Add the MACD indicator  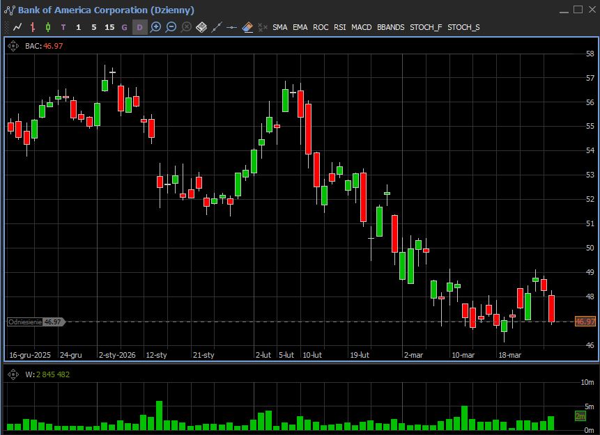[361, 27]
